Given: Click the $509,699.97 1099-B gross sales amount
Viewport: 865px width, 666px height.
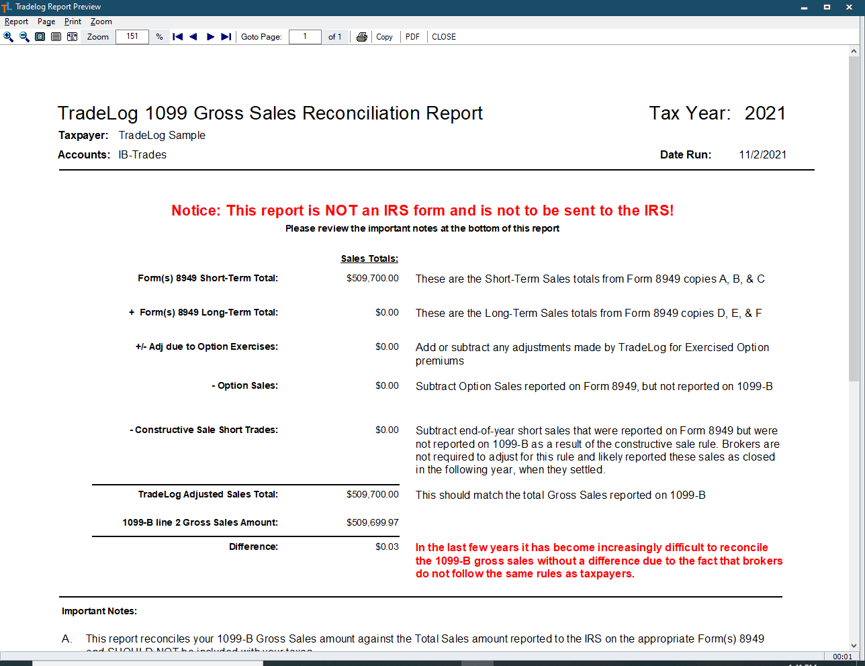Looking at the screenshot, I should 373,522.
